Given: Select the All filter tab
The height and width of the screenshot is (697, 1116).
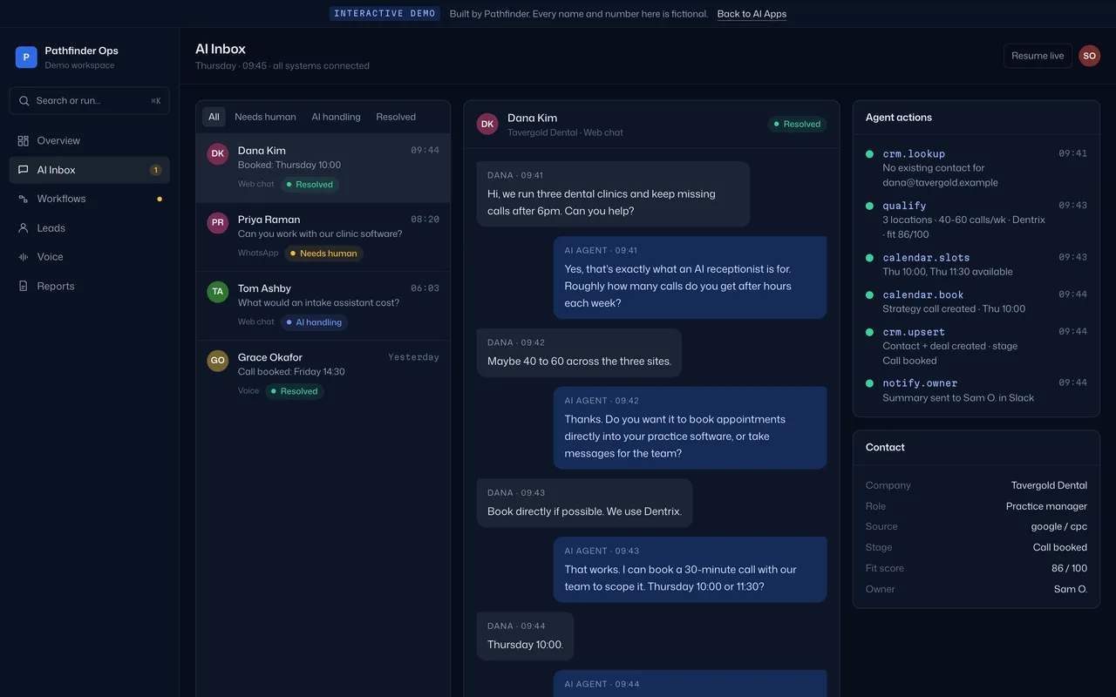Looking at the screenshot, I should click(x=214, y=117).
